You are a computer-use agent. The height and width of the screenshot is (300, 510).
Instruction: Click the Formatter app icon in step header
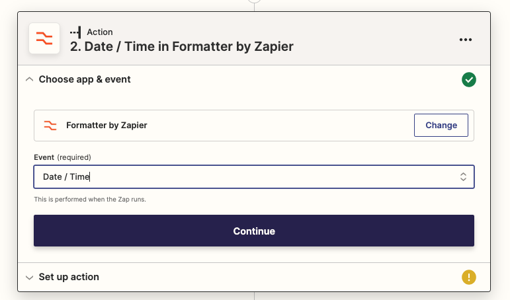(x=44, y=39)
